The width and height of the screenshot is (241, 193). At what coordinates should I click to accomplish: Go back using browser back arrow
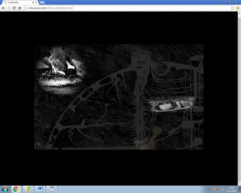click(x=3, y=8)
